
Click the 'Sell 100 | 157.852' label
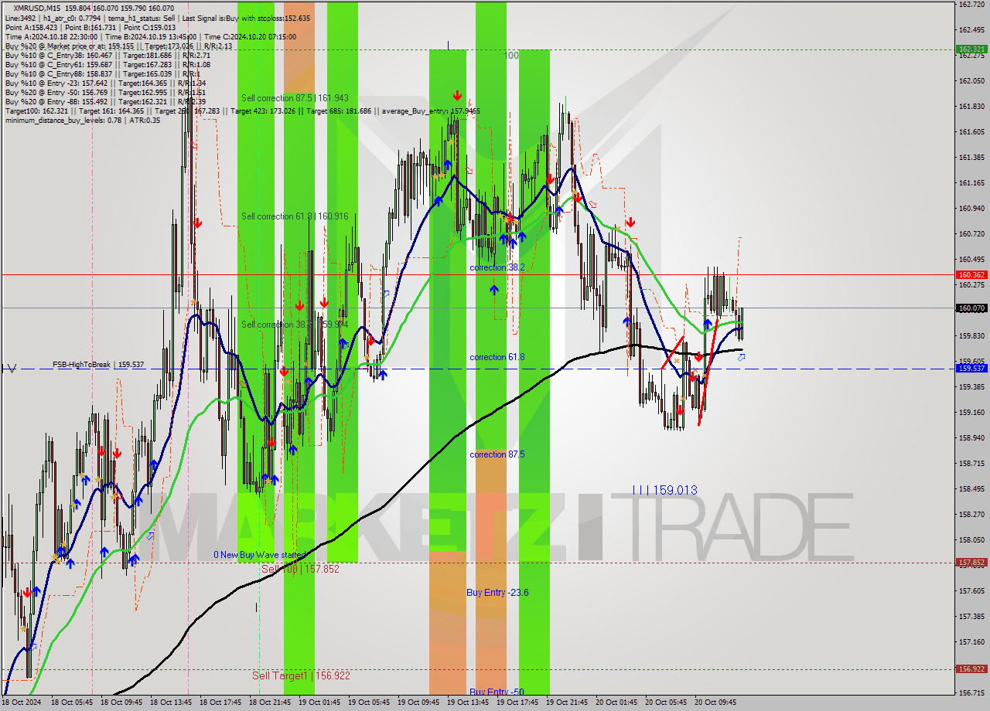(x=300, y=569)
